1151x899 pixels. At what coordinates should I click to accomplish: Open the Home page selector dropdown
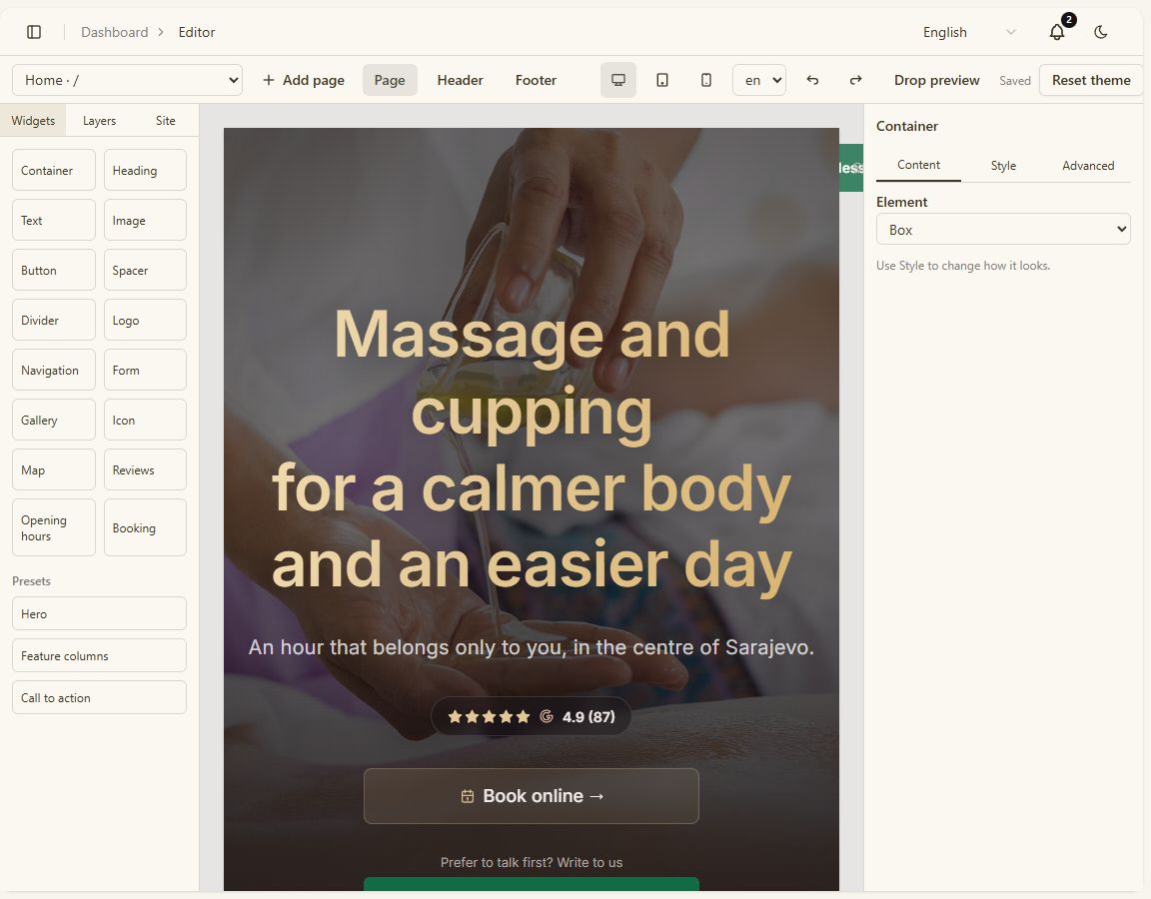[127, 80]
